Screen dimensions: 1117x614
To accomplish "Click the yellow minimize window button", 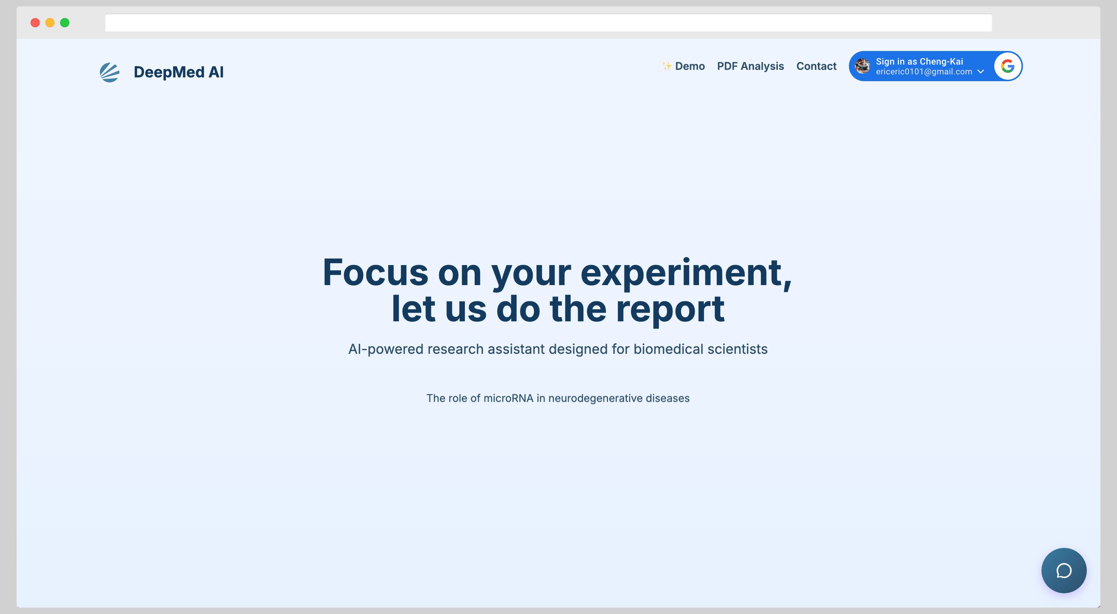I will [50, 23].
